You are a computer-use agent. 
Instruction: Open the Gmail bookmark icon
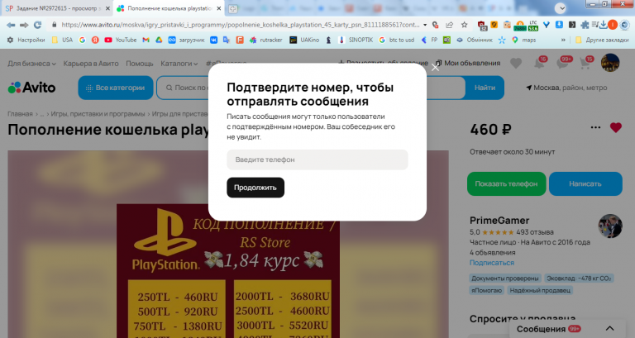146,40
